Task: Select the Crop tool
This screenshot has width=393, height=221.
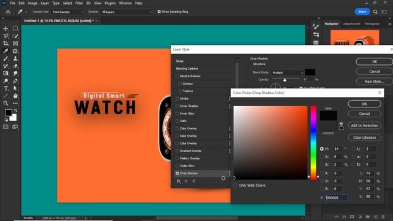Action: (6, 44)
